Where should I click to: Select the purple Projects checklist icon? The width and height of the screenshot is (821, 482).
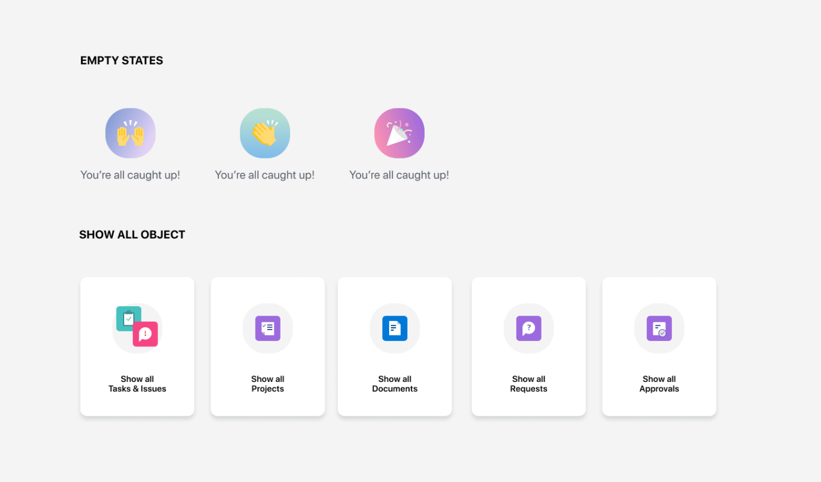tap(268, 328)
